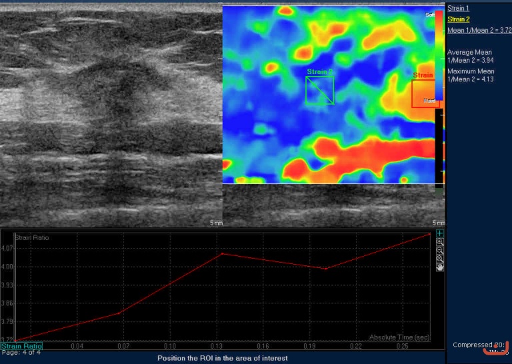Click the B-mode ultrasound image on left
This screenshot has width=512, height=364.
pyautogui.click(x=110, y=113)
